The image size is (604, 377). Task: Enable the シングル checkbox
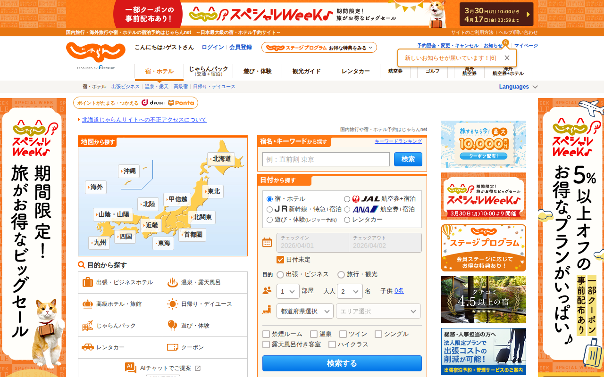coord(378,334)
